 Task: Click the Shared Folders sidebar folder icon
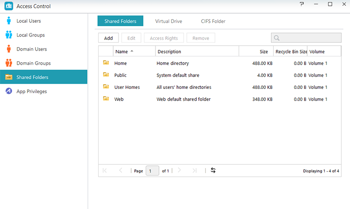tap(9, 77)
